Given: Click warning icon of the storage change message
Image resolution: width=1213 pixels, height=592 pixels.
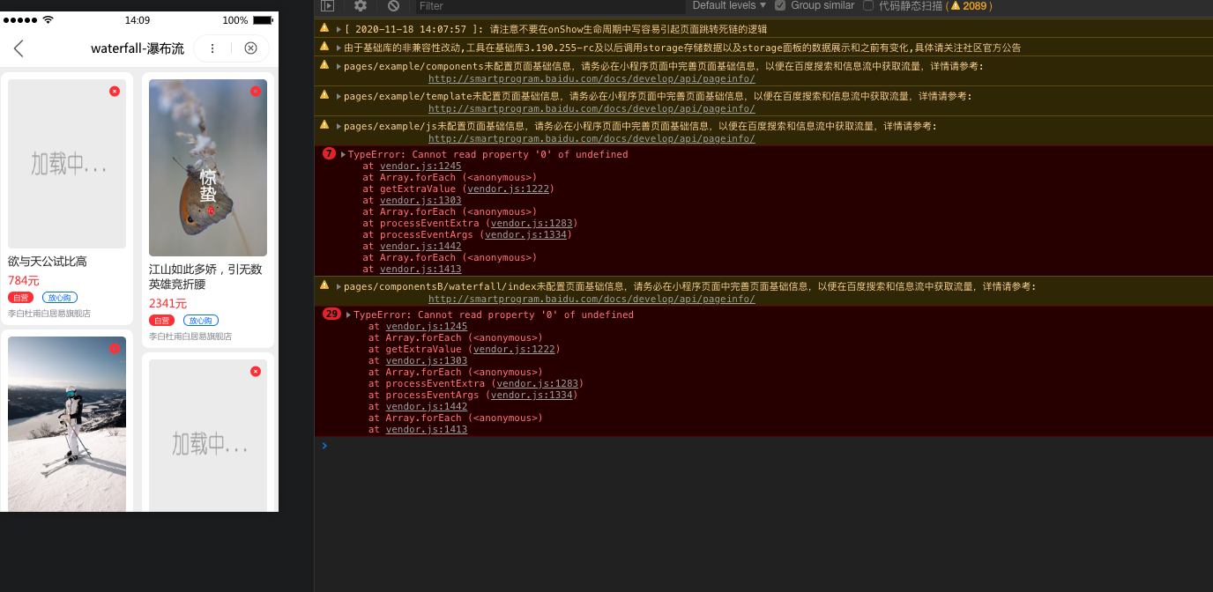Looking at the screenshot, I should 324,47.
